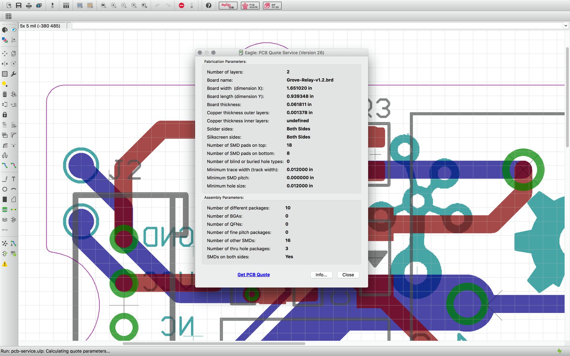Select the Ratsnest tool
Image resolution: width=570 pixels, height=356 pixels.
(5, 244)
